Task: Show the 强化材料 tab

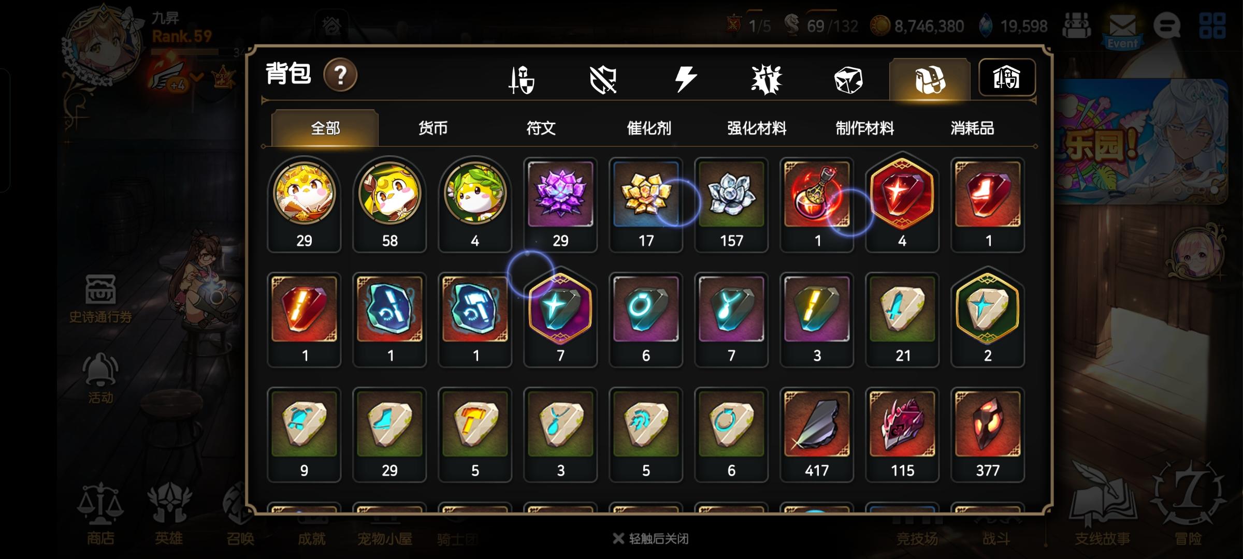Action: [757, 128]
